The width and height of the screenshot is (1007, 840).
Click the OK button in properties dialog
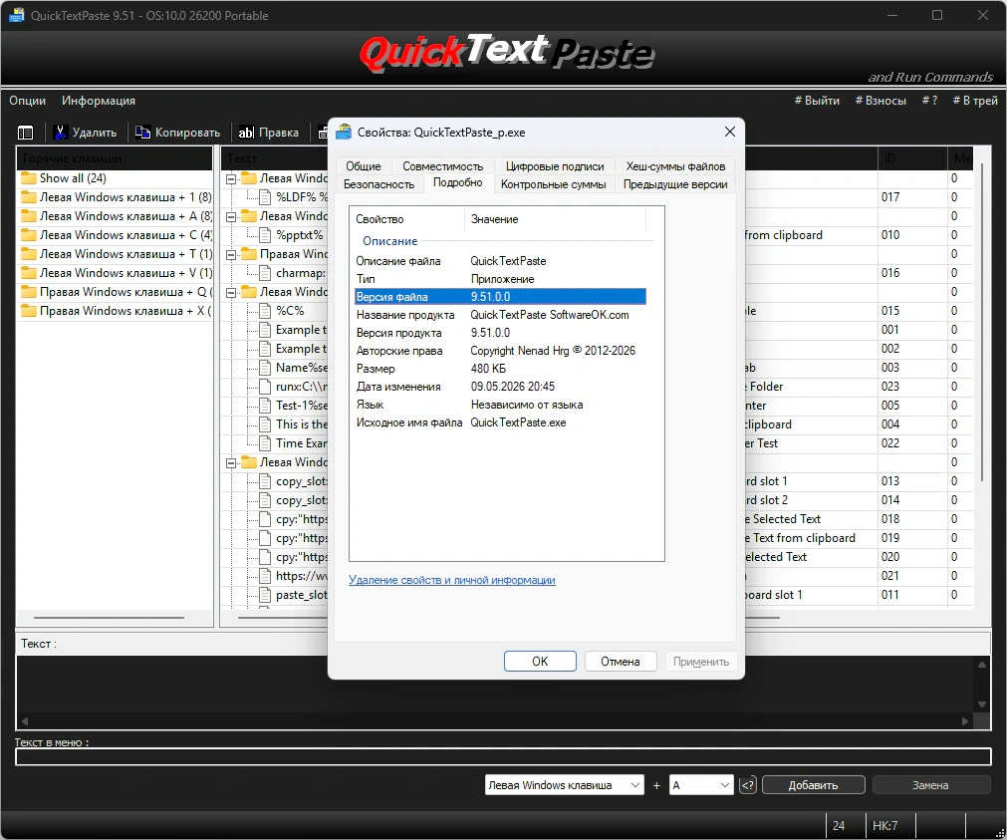point(540,662)
